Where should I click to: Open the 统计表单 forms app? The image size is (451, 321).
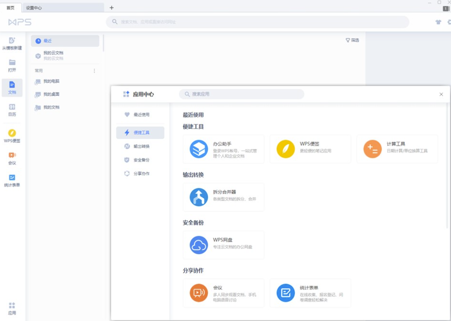click(310, 293)
